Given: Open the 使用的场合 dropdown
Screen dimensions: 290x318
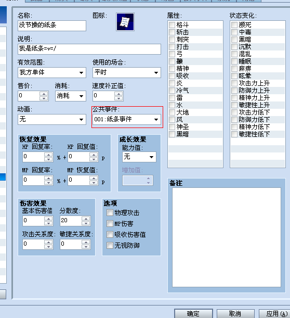Looking at the screenshot, I should (x=127, y=73).
